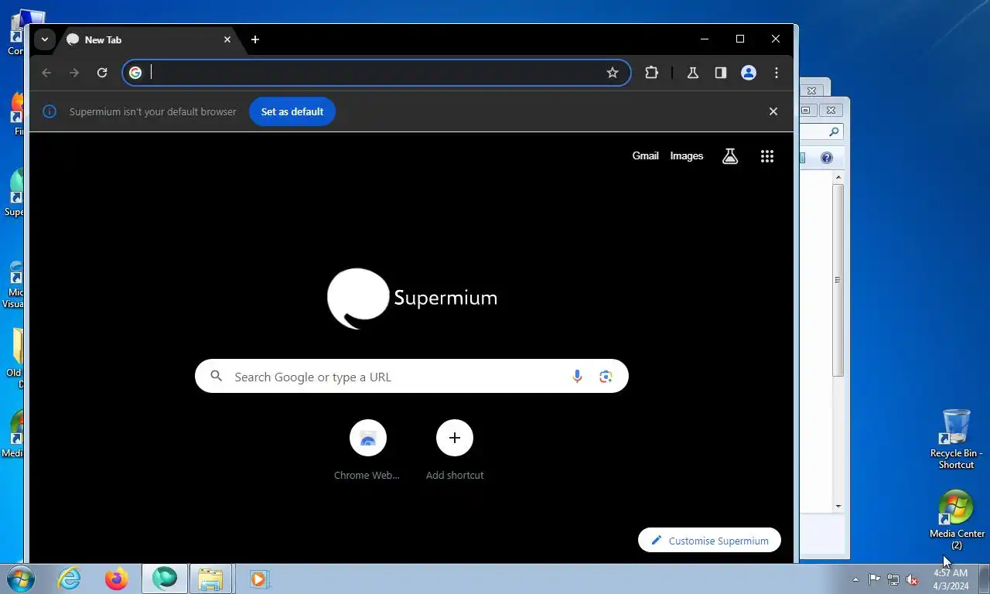Viewport: 990px width, 594px height.
Task: Bookmark this tab with star icon
Action: coord(613,73)
